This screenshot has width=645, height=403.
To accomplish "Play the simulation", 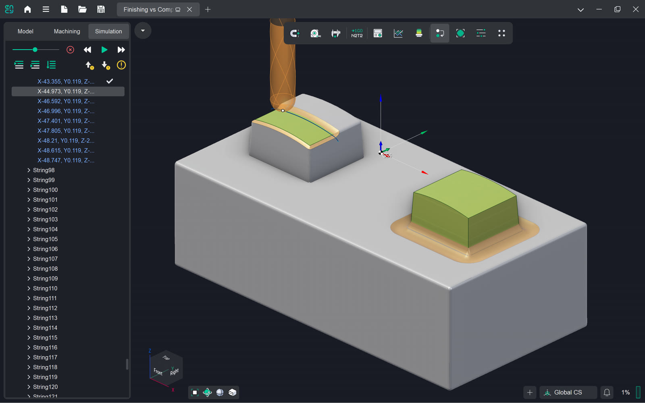I will pyautogui.click(x=104, y=50).
